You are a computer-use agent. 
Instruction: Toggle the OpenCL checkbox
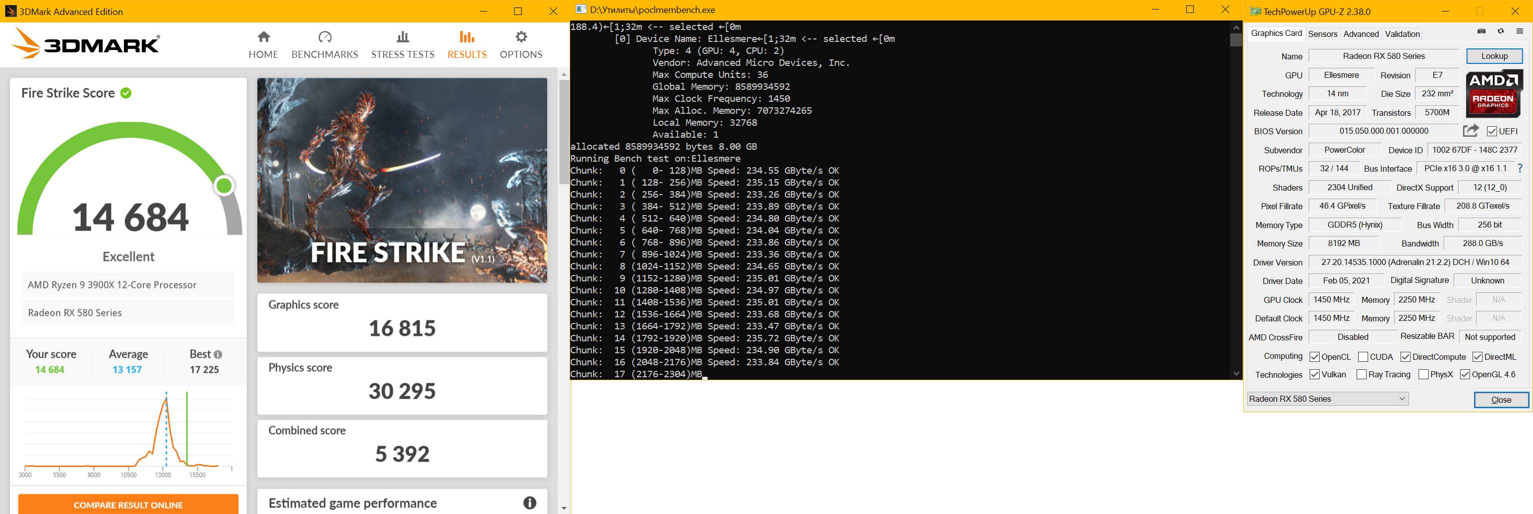click(x=1315, y=356)
